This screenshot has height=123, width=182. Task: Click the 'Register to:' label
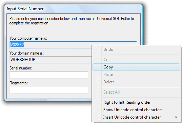pos(19,83)
